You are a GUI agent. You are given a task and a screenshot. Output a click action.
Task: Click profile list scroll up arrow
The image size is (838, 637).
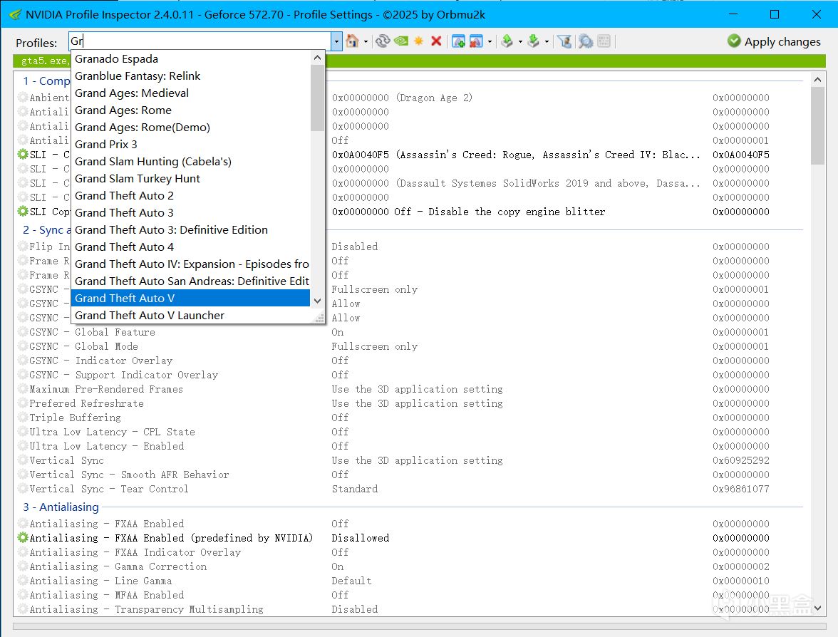click(x=318, y=58)
